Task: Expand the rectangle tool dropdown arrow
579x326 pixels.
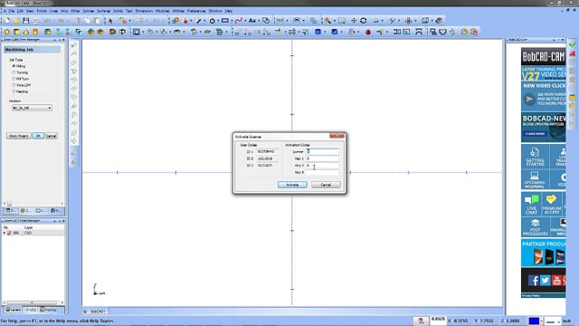Action: [x=232, y=21]
